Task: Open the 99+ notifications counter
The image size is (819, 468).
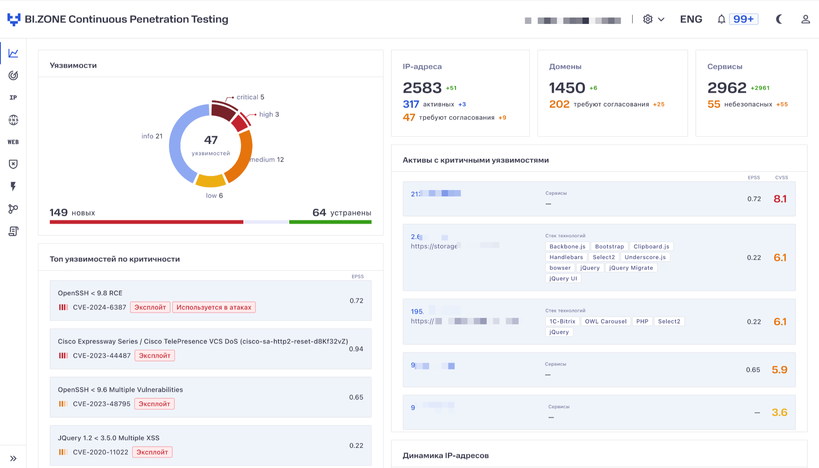Action: pyautogui.click(x=743, y=19)
